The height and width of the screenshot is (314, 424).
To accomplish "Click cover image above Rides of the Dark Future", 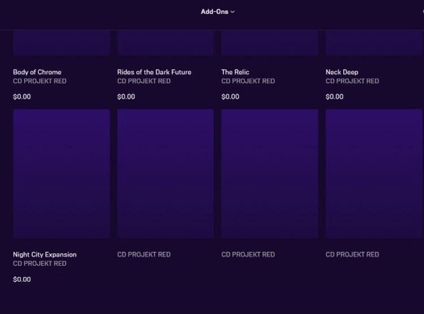I will pyautogui.click(x=166, y=43).
